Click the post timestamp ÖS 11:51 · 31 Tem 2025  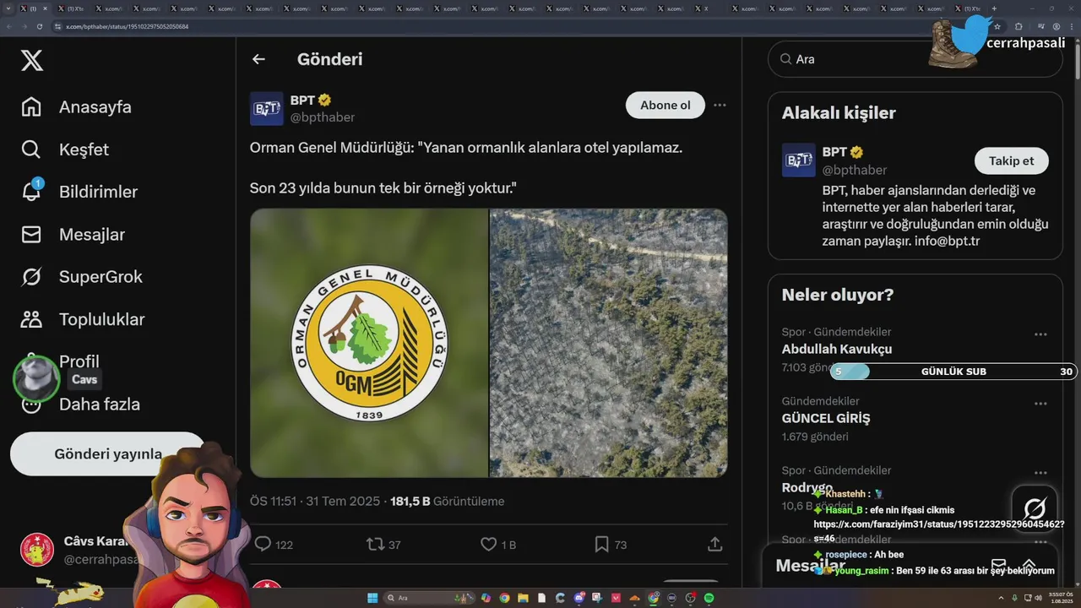315,501
